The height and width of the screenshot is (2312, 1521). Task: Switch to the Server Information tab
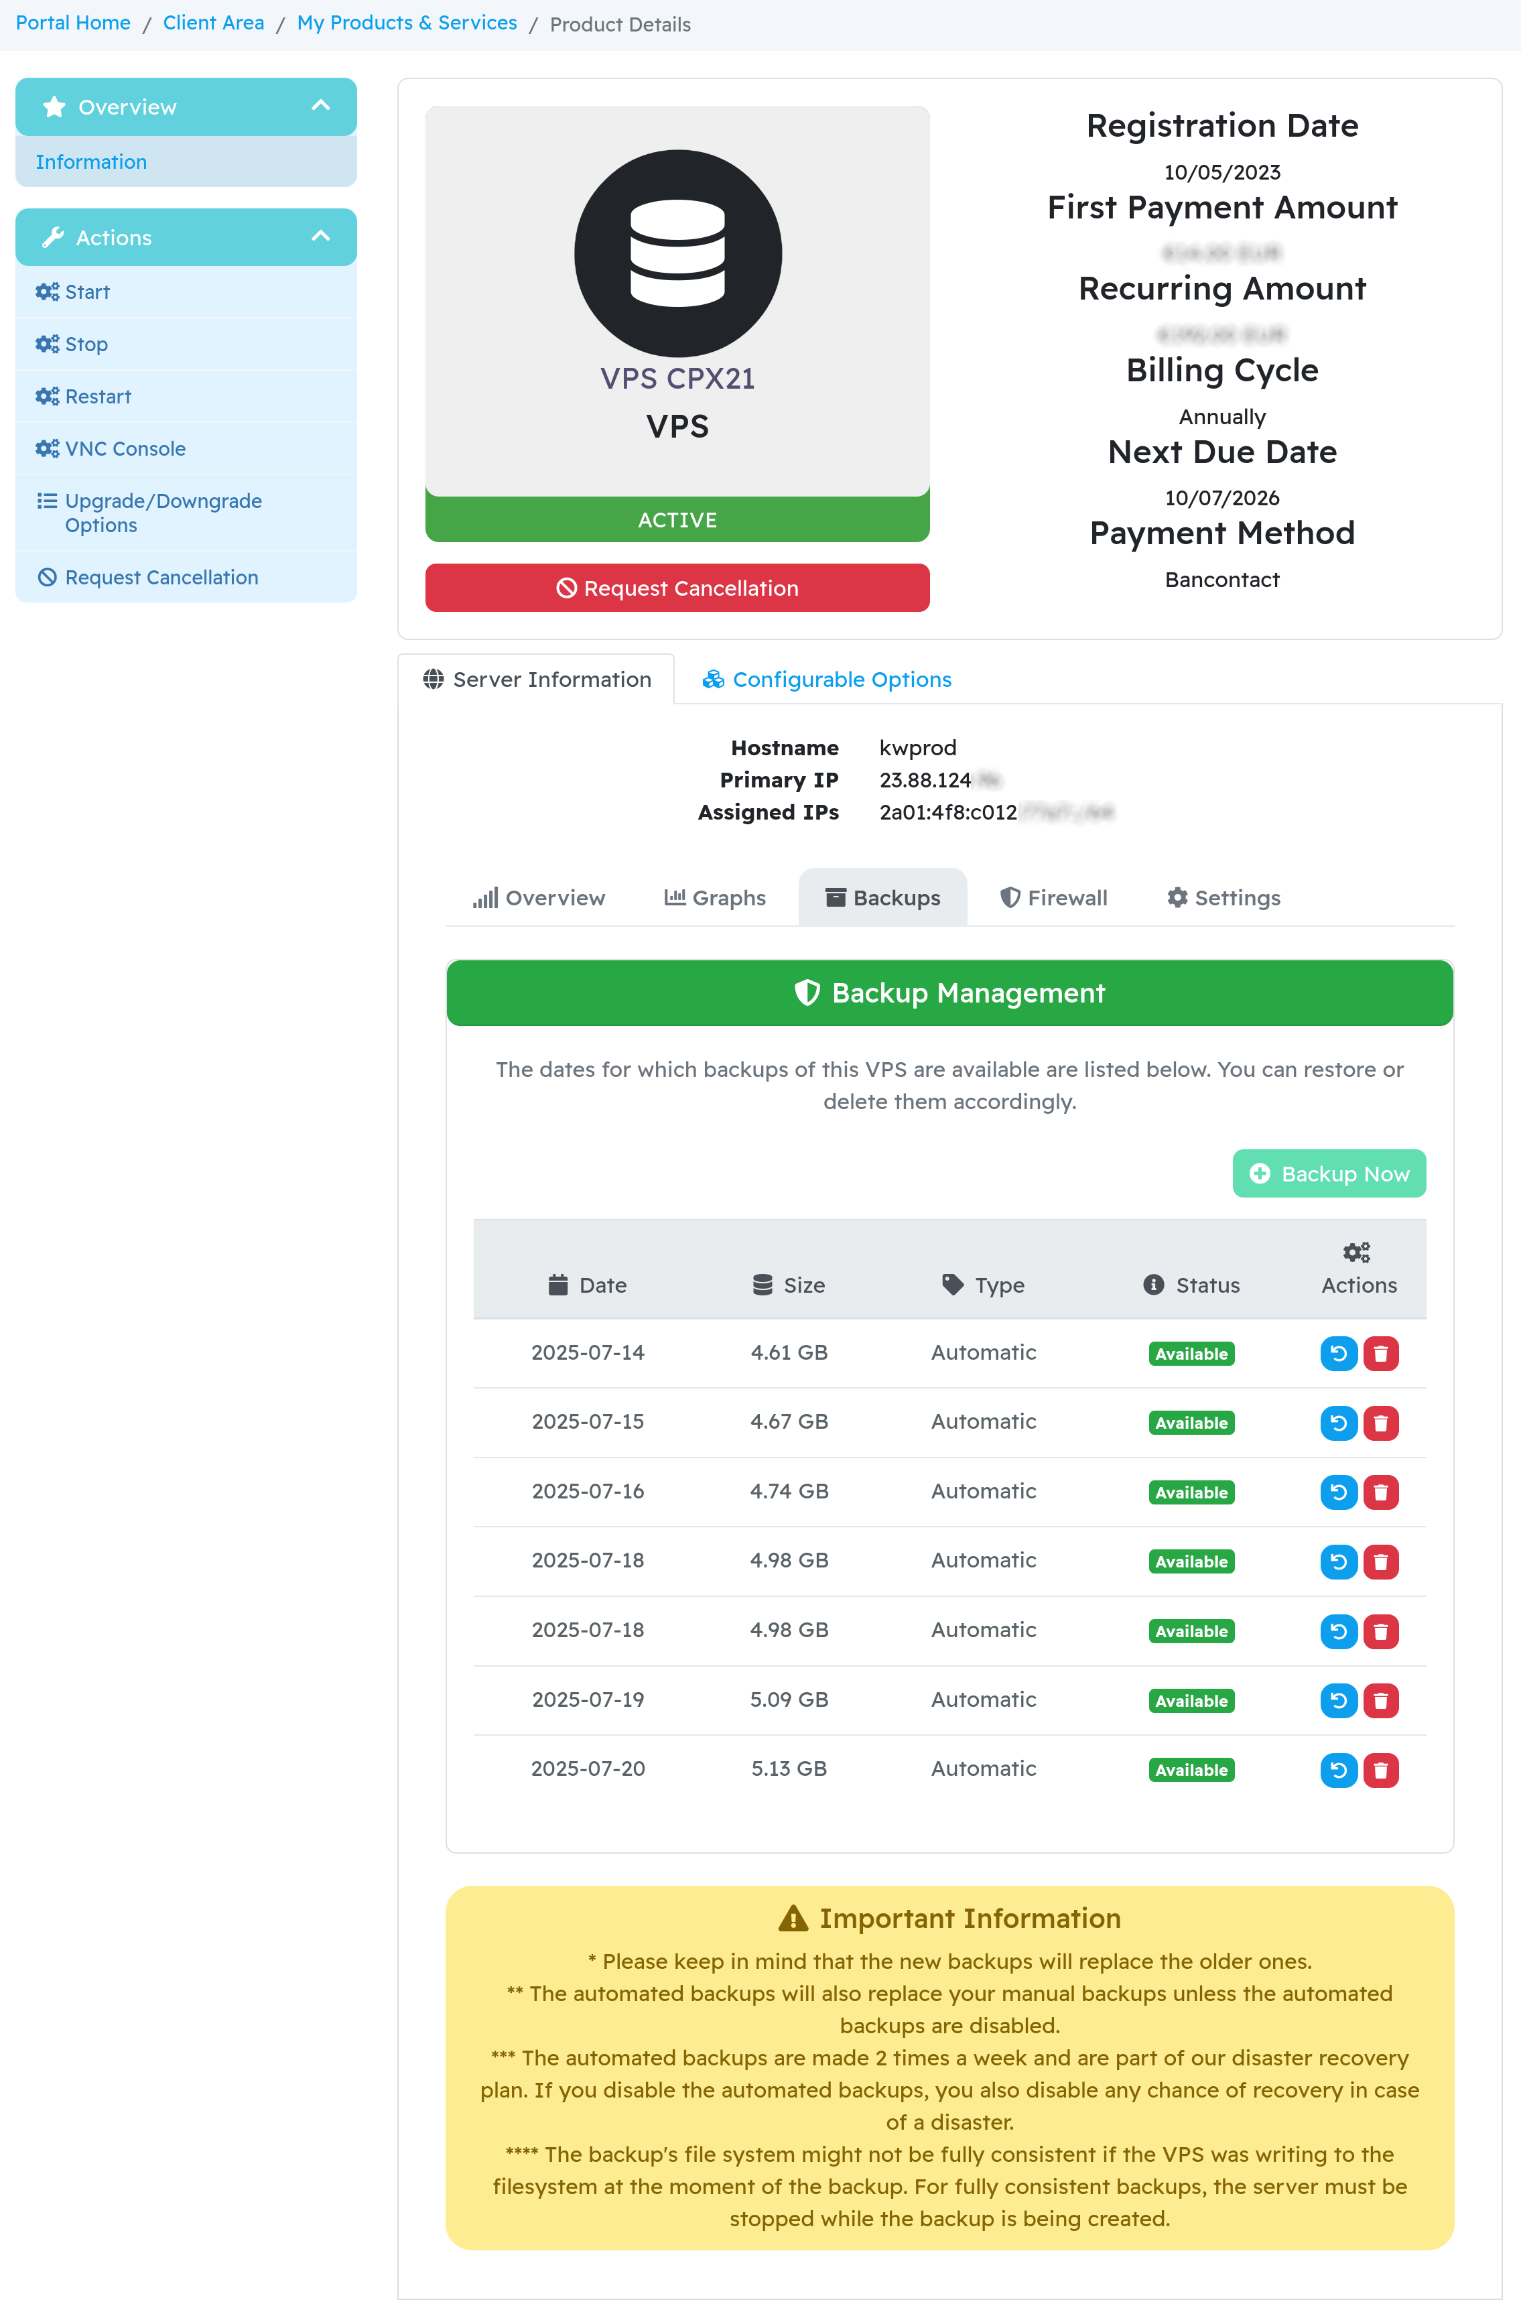click(x=536, y=679)
